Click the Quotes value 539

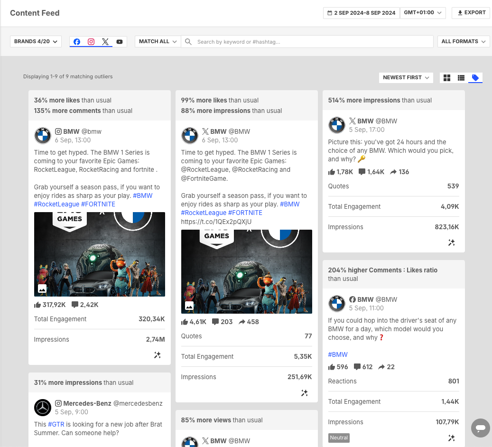click(x=453, y=186)
